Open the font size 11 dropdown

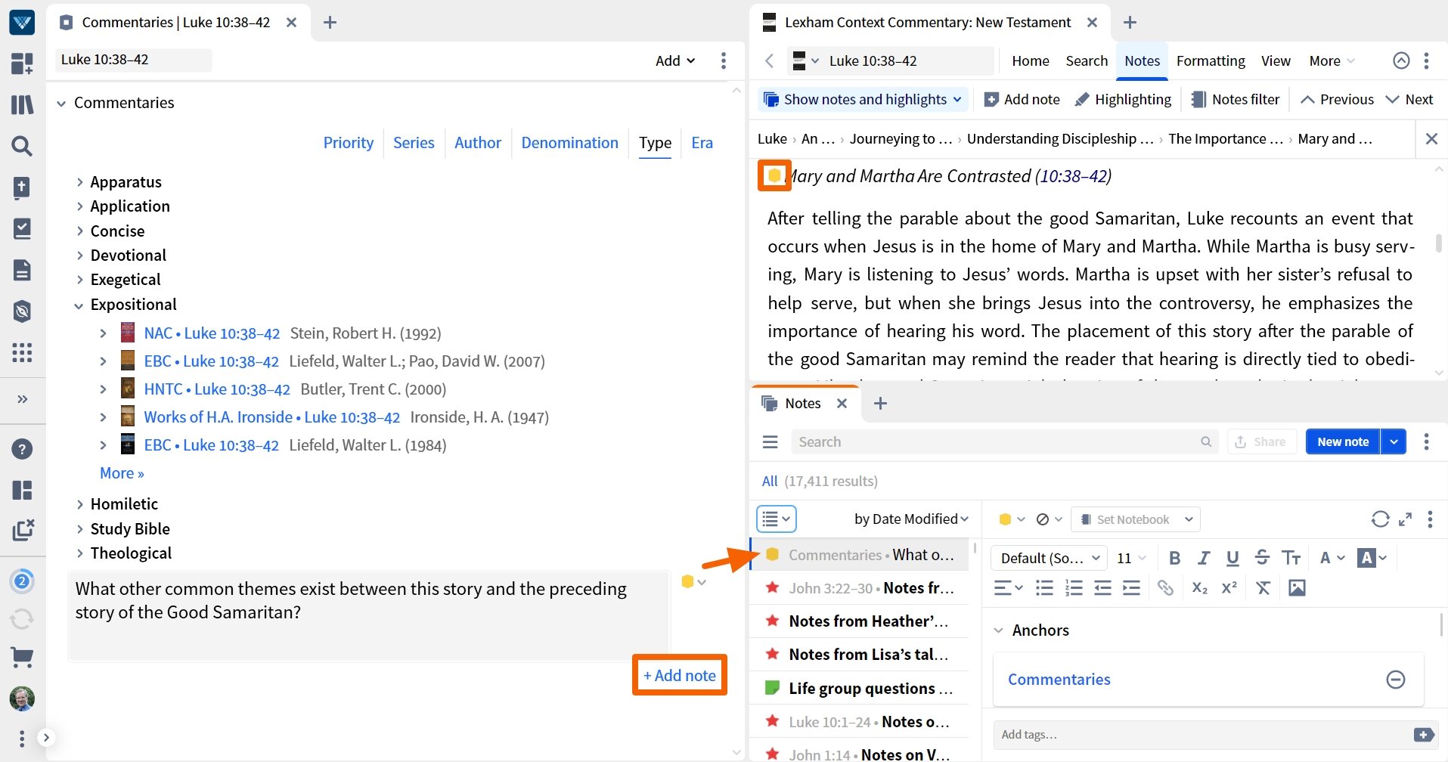pos(1131,558)
